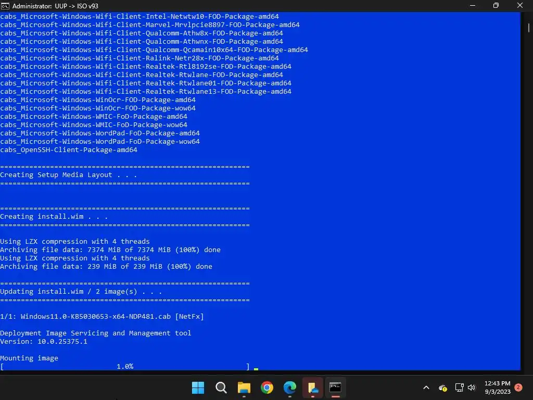The image size is (533, 400).
Task: Click the Qualcomm-Athwnx package line
Action: tap(142, 42)
